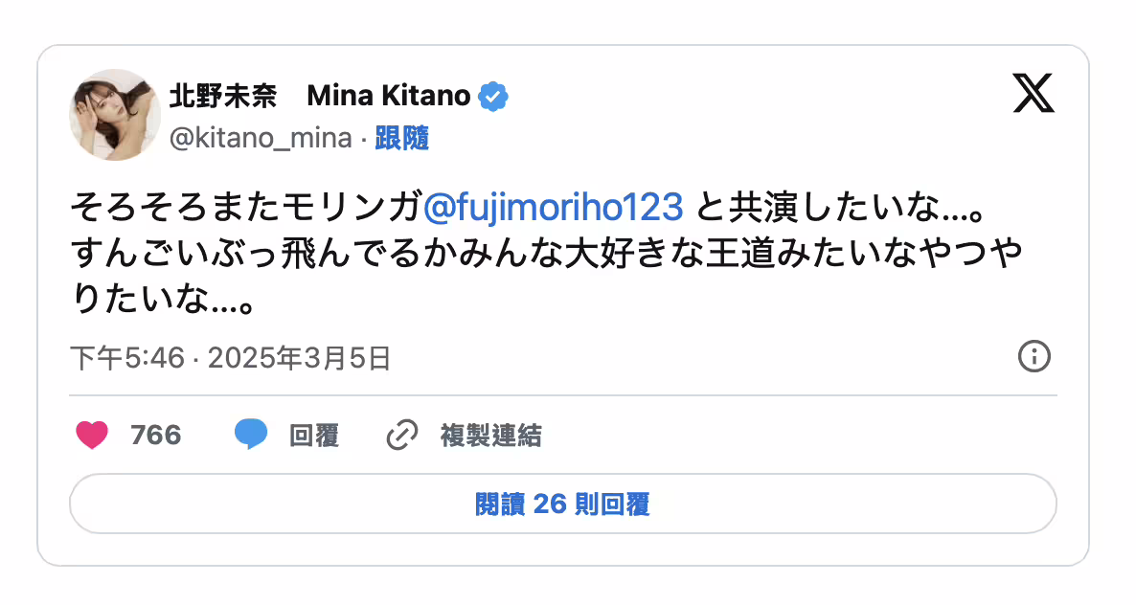
Task: Click the chain link copy icon
Action: [x=401, y=436]
